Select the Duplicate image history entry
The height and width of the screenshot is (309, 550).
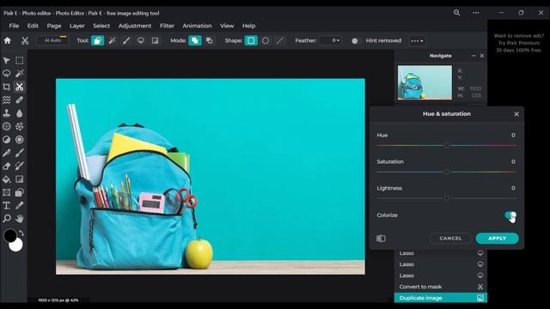(441, 298)
